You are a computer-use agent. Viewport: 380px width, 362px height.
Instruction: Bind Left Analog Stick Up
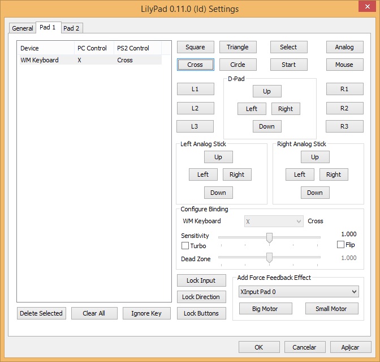tap(218, 157)
